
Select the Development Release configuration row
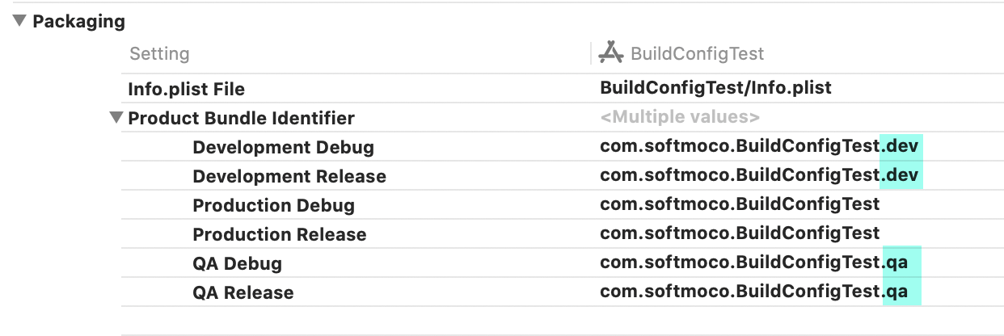coord(289,176)
